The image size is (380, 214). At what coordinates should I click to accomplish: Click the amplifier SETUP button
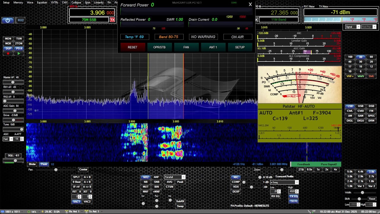point(240,47)
